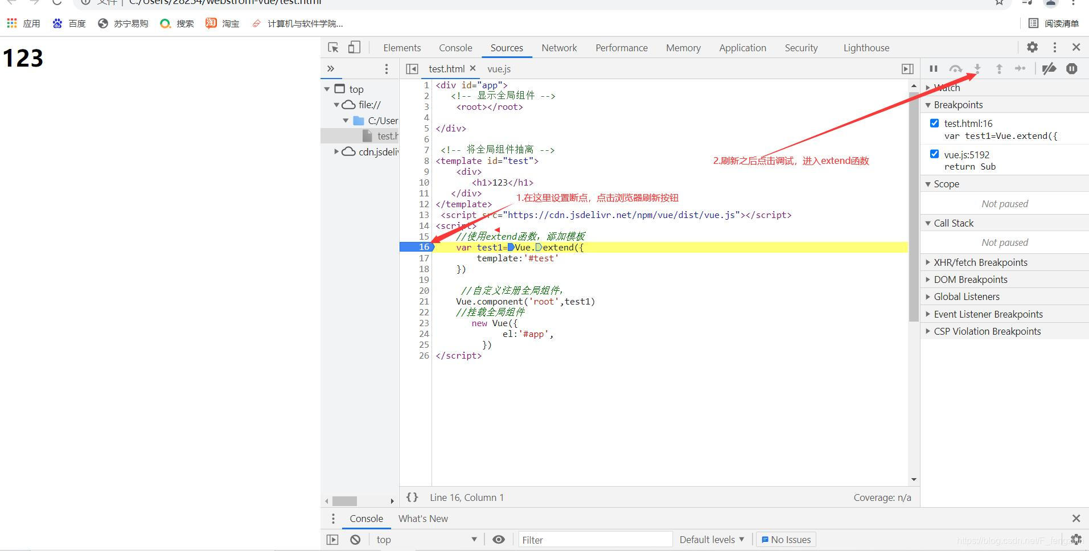Activate the inspect element picker icon
This screenshot has height=551, width=1089.
coord(334,48)
